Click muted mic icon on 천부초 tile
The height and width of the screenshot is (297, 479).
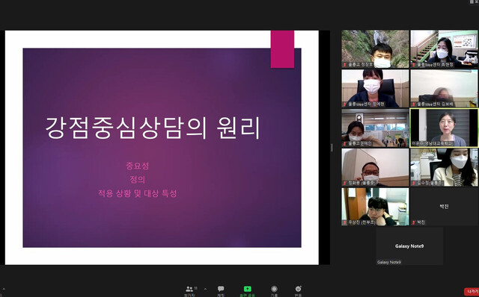click(345, 222)
